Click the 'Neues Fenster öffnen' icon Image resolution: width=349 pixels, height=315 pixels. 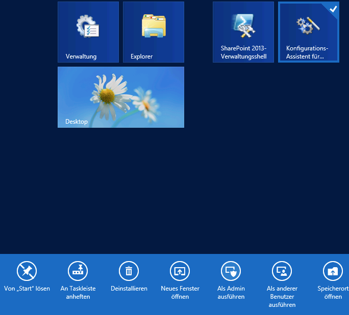tap(180, 271)
